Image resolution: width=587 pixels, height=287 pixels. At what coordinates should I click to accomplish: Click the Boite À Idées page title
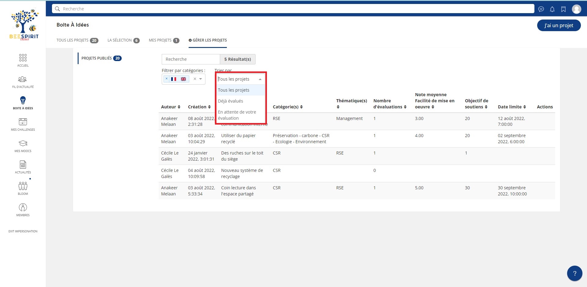[x=73, y=25]
